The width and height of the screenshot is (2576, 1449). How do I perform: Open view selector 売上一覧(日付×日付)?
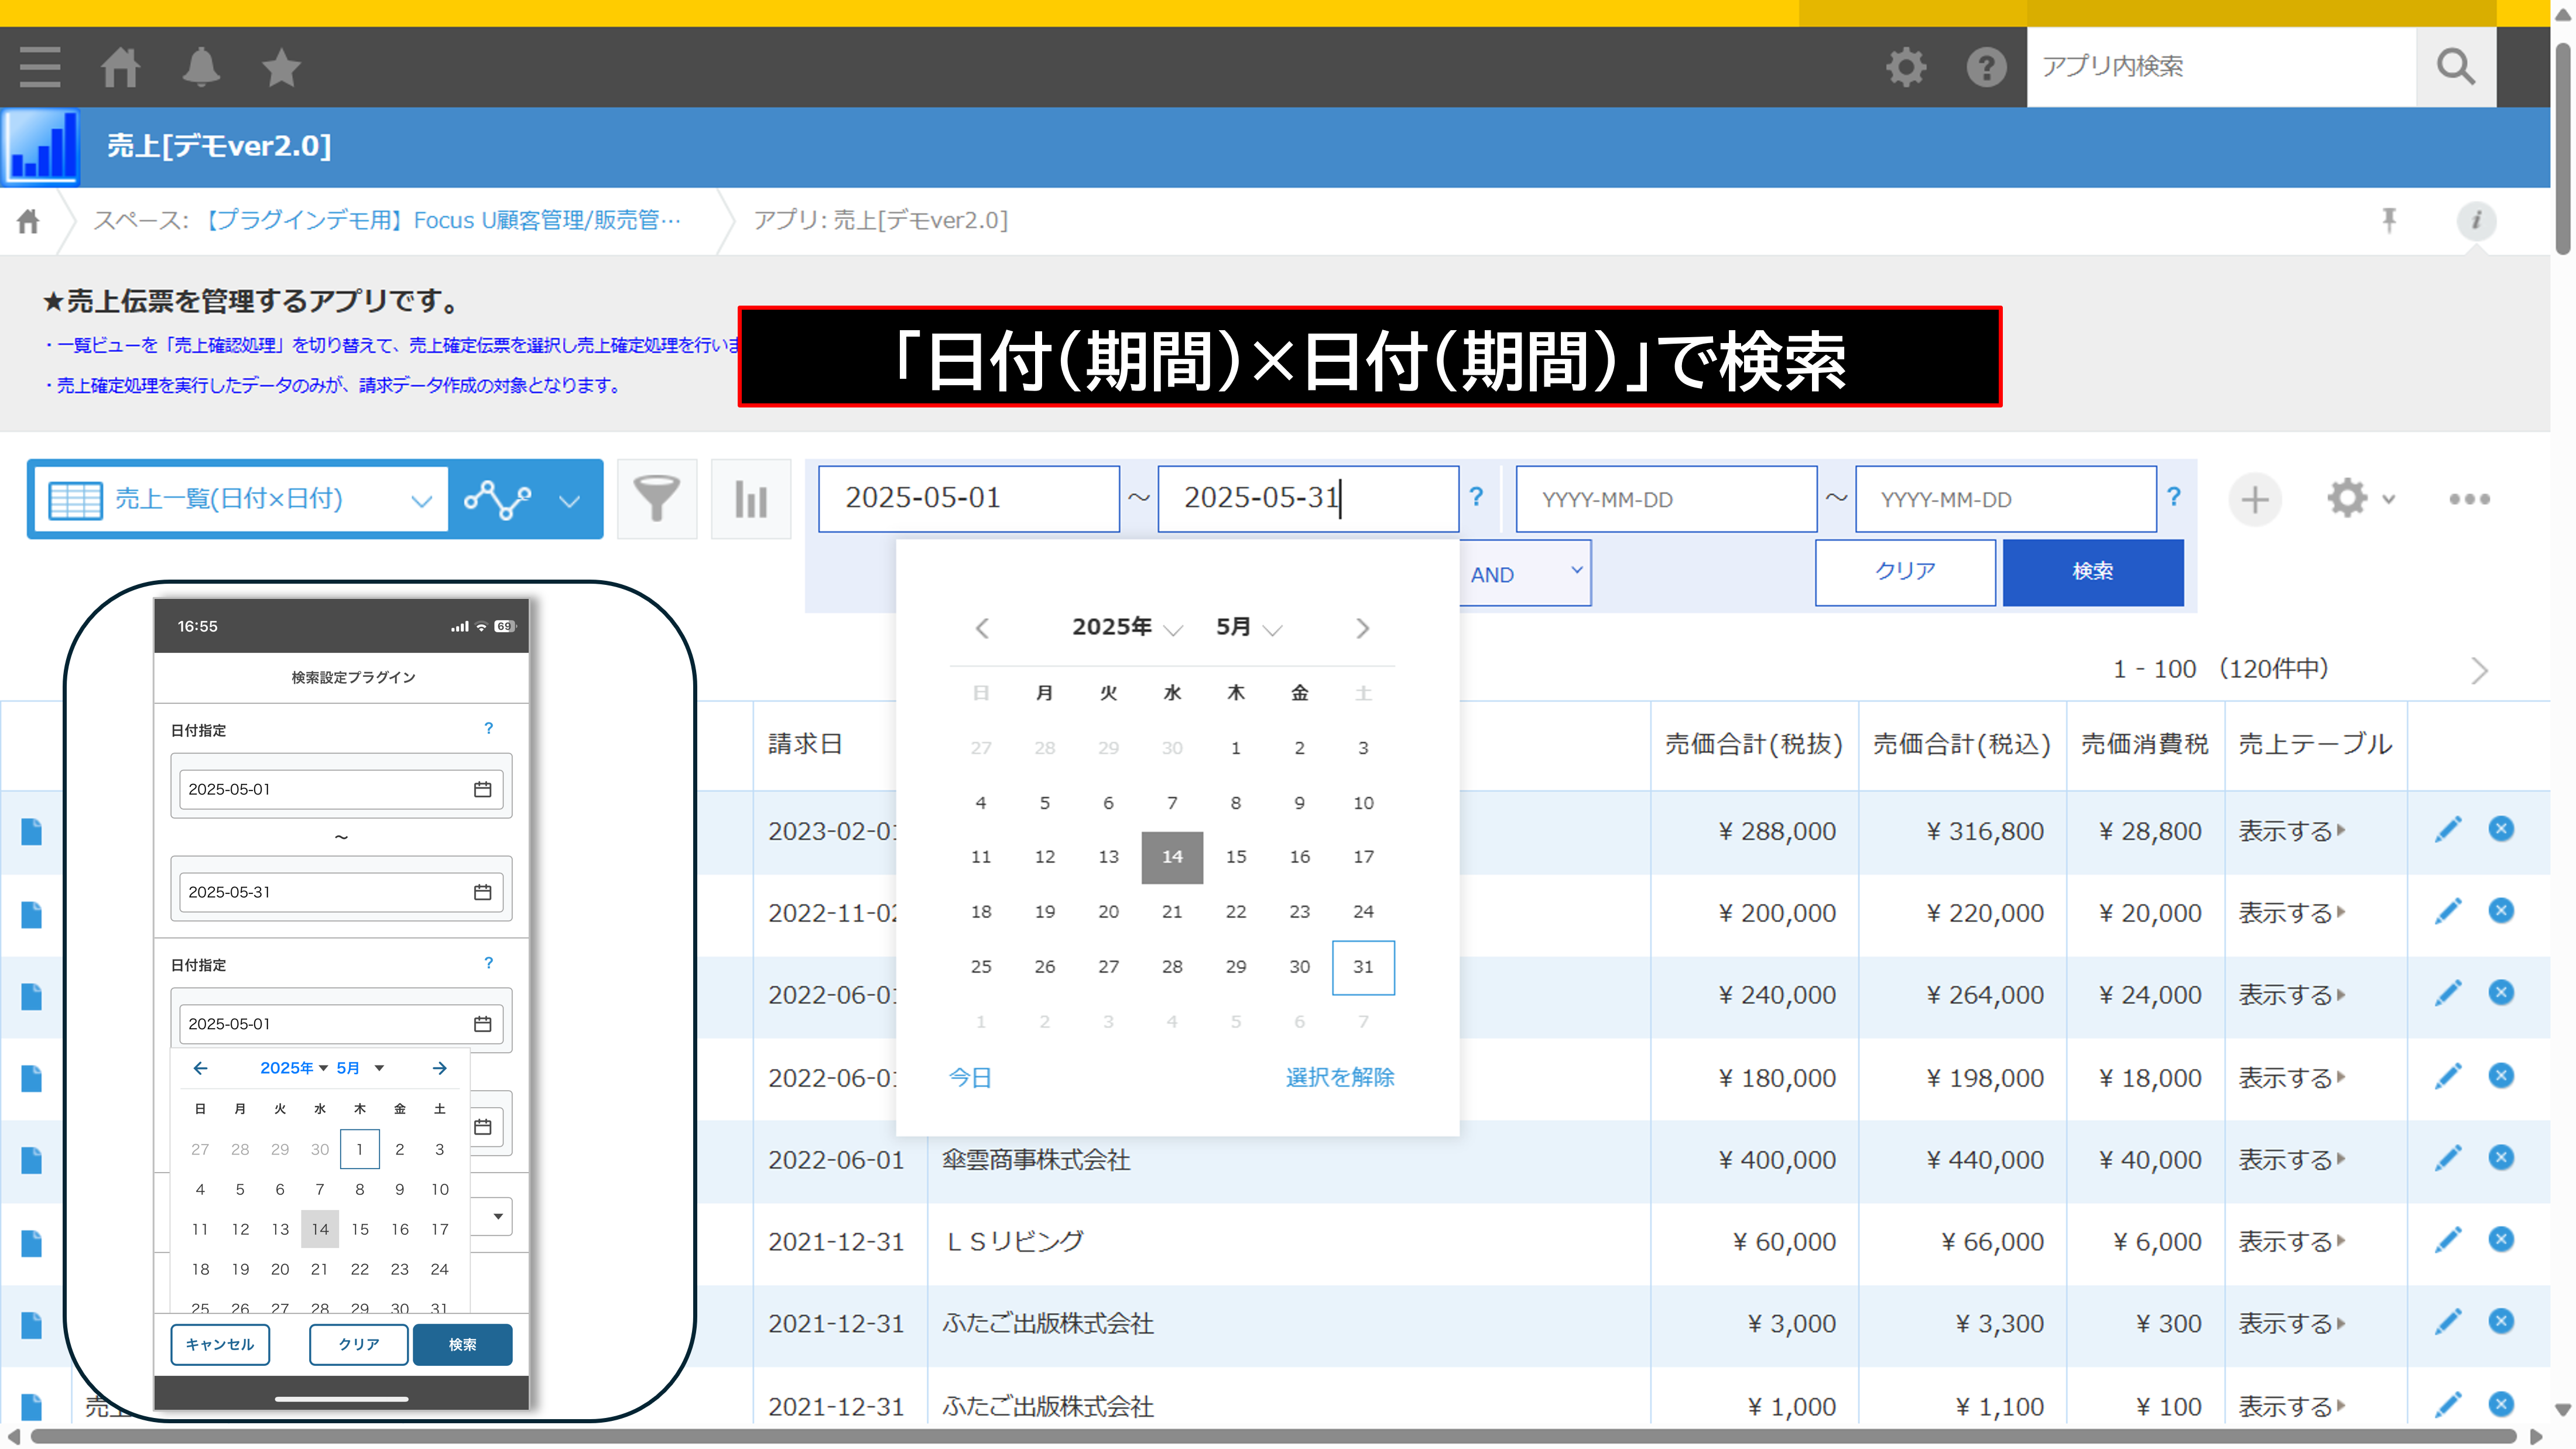click(x=240, y=499)
